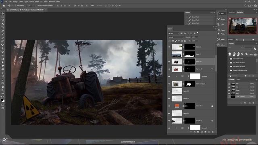Image resolution: width=258 pixels, height=145 pixels.
Task: Click the Add layer mask icon
Action: coord(198,132)
